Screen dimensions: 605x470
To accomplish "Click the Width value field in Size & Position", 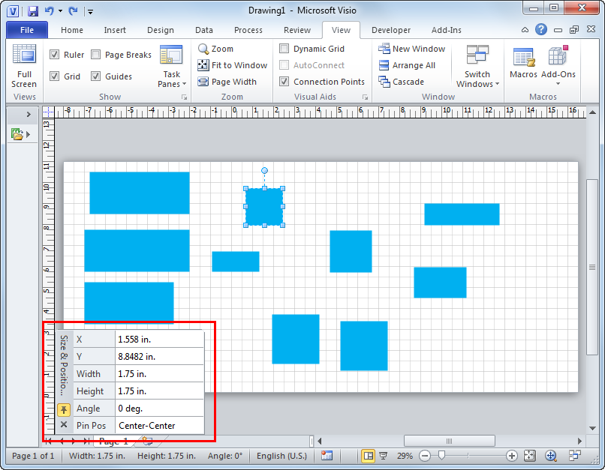I will (x=159, y=373).
